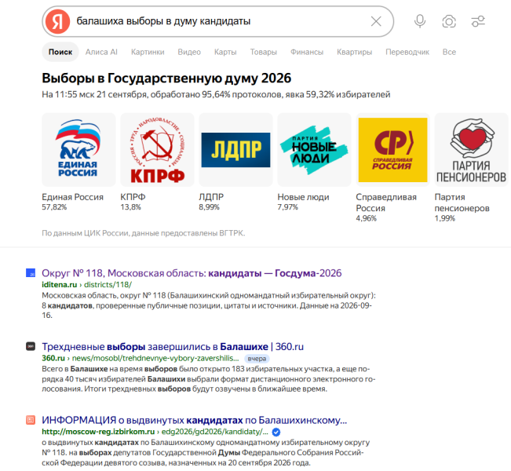Click the 'вчера' date badge
The height and width of the screenshot is (471, 511).
[x=257, y=359]
